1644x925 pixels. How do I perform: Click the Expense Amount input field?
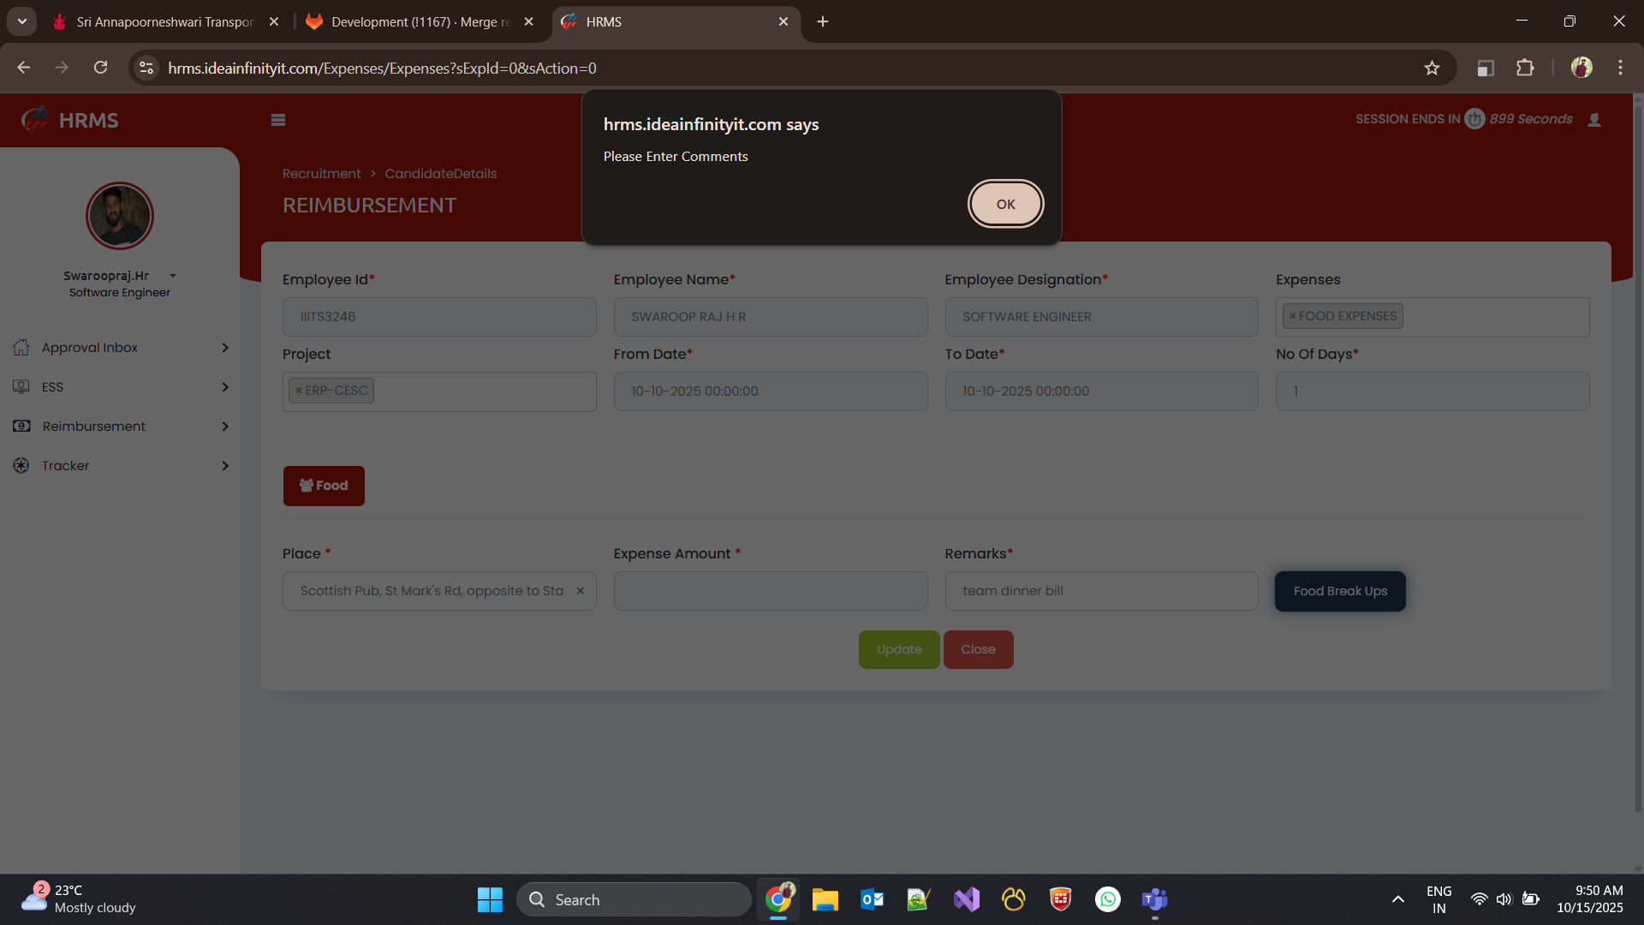[770, 591]
